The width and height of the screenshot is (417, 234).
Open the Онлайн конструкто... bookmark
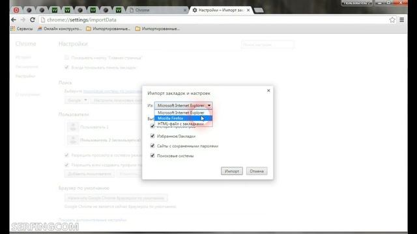click(59, 29)
